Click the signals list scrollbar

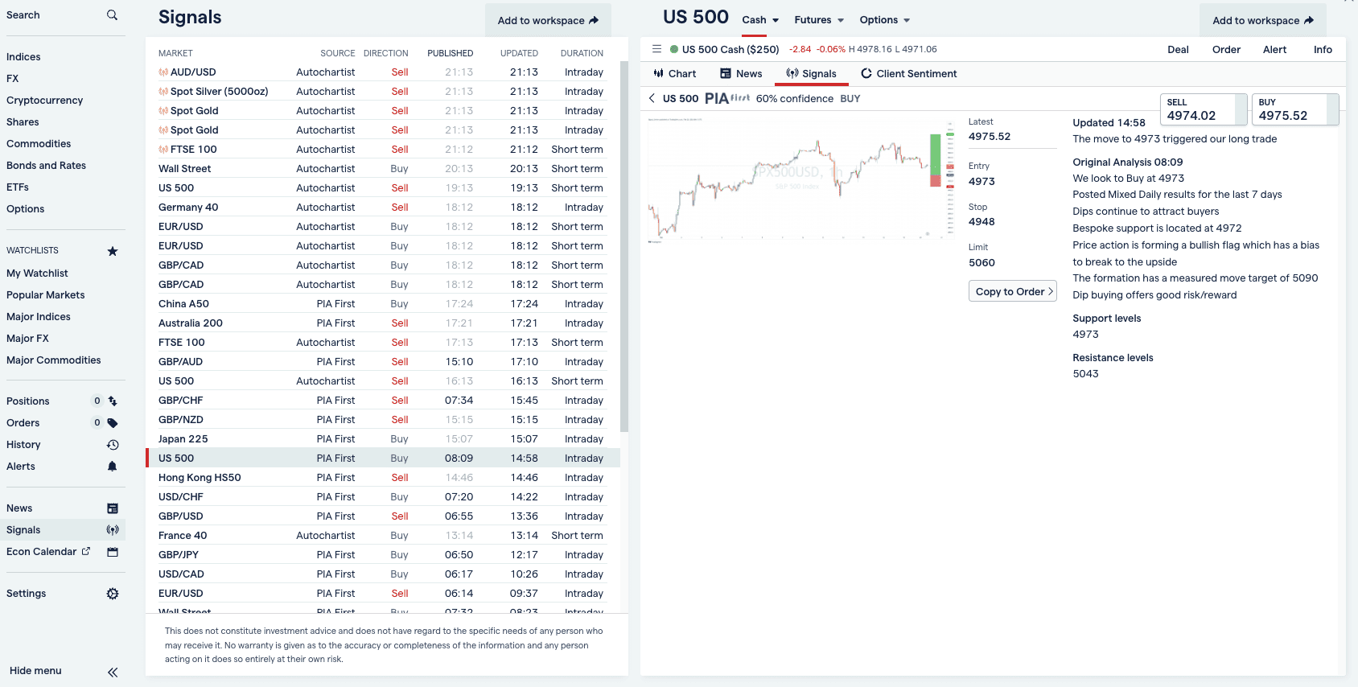pos(624,246)
